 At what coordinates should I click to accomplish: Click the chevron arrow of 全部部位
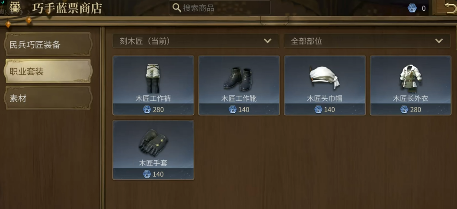click(439, 41)
